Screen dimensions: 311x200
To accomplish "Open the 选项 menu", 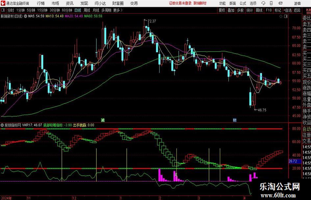I will tap(253, 3).
